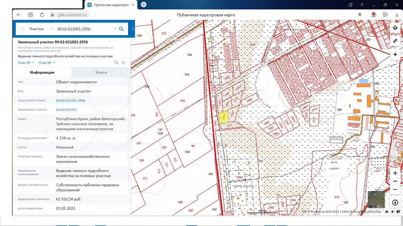The image size is (403, 226).
Task: Zoom out the map with minus button
Action: pyautogui.click(x=395, y=189)
